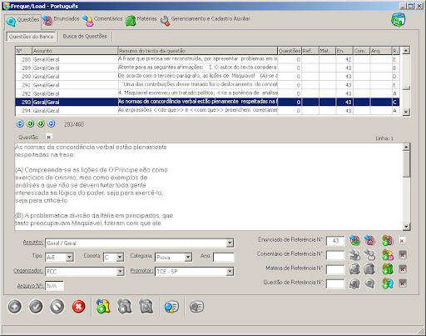Open the Questões main tab
426x336 pixels.
22,21
